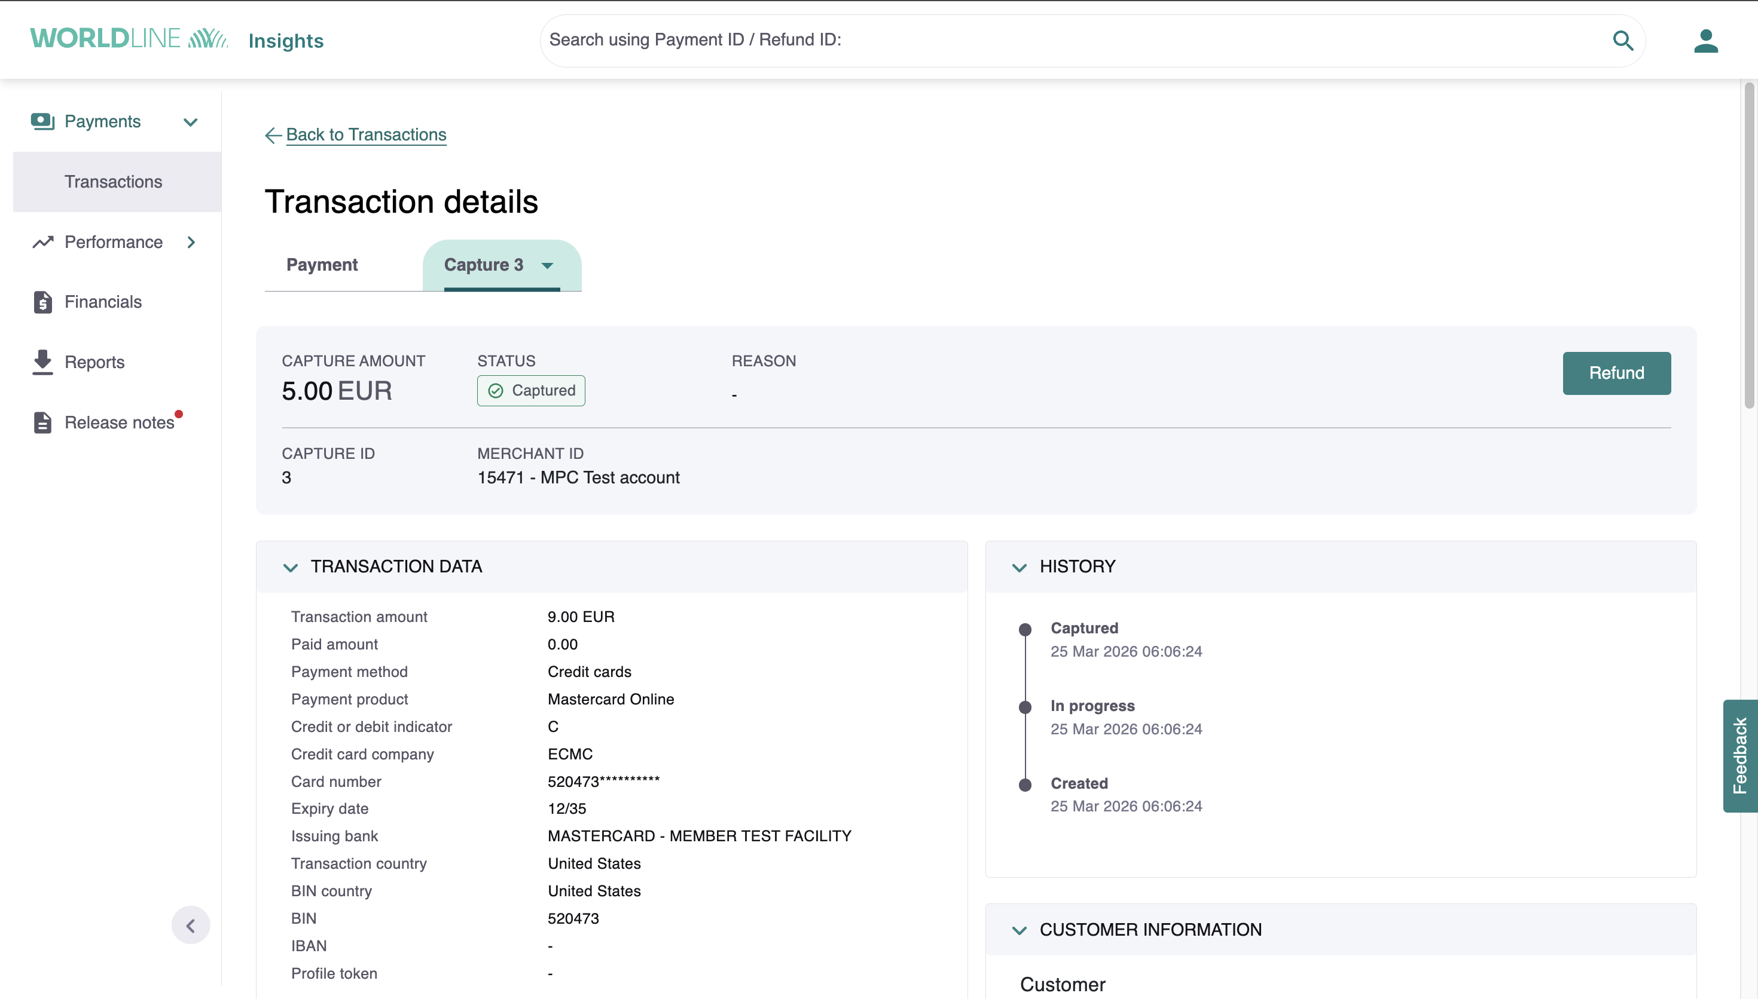Click the red notification dot on Release notes
This screenshot has height=999, width=1758.
pyautogui.click(x=178, y=413)
